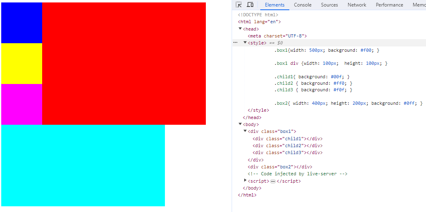Open the Sources tab
The width and height of the screenshot is (426, 212).
point(329,5)
